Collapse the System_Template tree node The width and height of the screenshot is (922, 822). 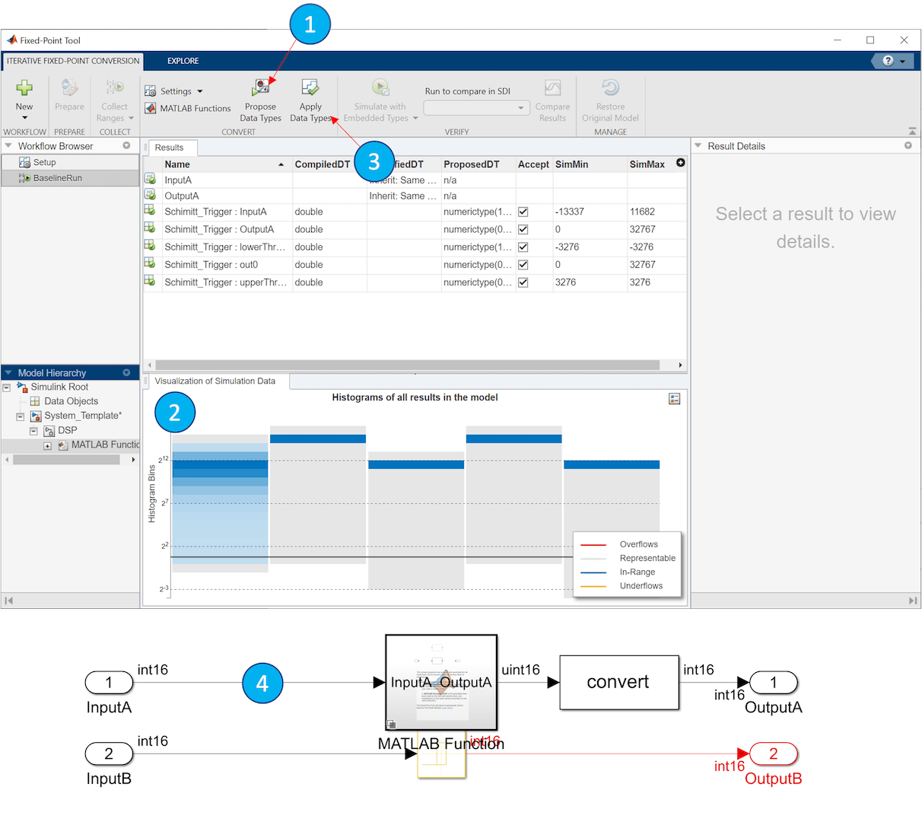click(x=21, y=416)
